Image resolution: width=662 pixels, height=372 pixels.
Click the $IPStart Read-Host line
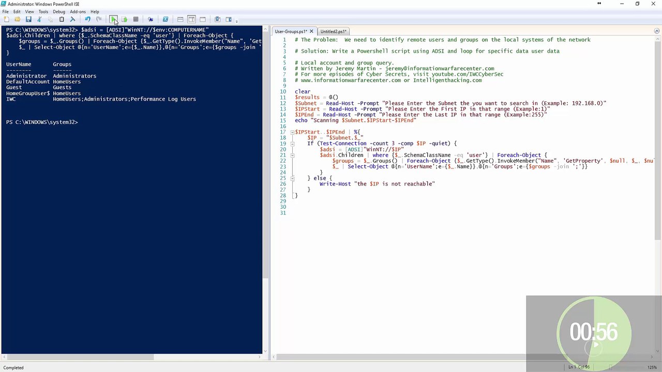pos(422,109)
